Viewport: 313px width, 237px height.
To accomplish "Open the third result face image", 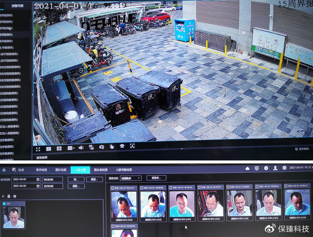I will point(182,204).
